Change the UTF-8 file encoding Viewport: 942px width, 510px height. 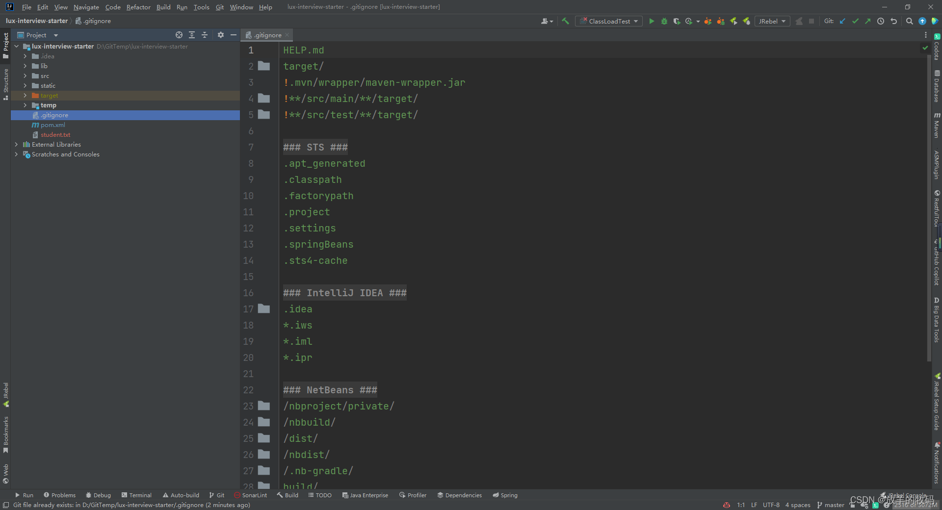tap(771, 505)
